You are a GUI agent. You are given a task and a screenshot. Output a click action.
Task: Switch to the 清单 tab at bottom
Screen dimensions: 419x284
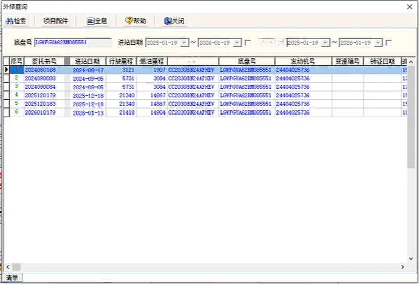coord(11,278)
